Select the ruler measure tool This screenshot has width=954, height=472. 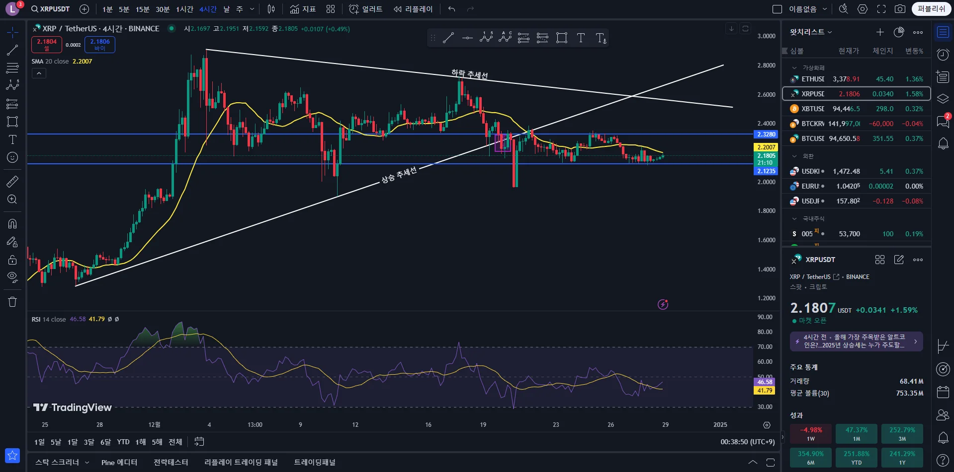[12, 182]
